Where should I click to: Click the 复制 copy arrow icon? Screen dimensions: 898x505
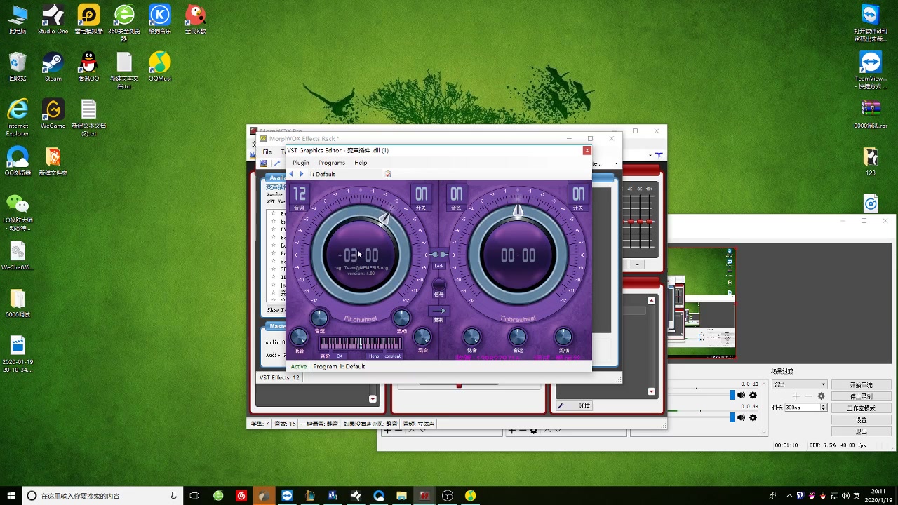click(x=439, y=310)
